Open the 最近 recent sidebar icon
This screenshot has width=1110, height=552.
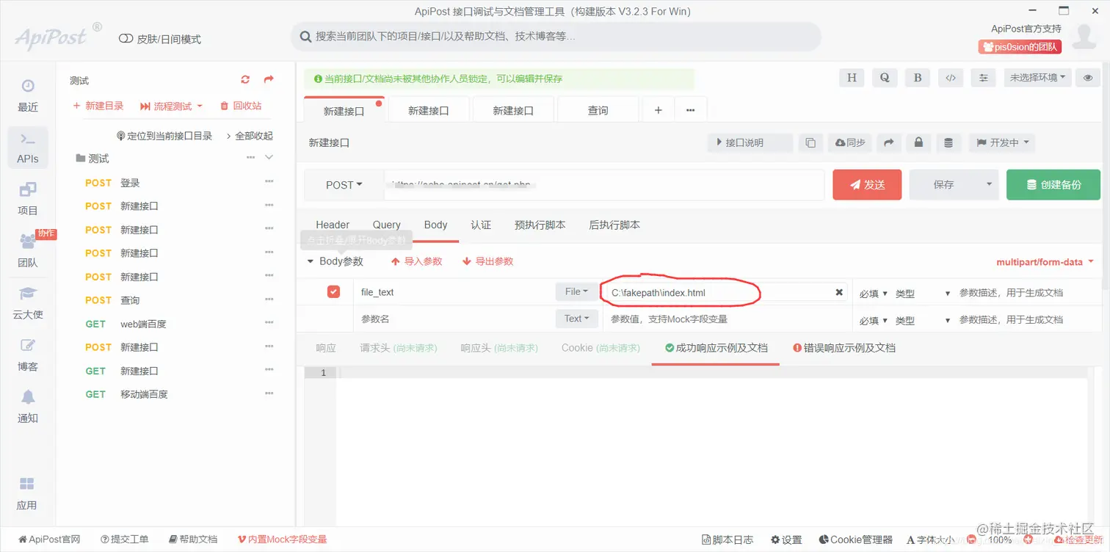click(x=28, y=95)
